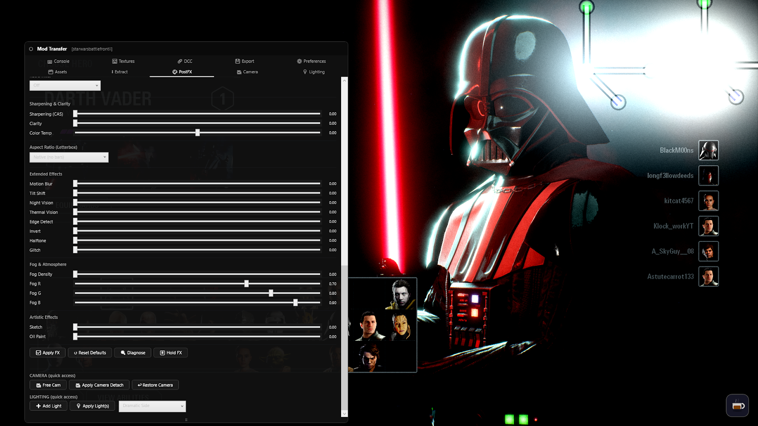Open the Dramatic Side lighting preset dropdown

[152, 406]
